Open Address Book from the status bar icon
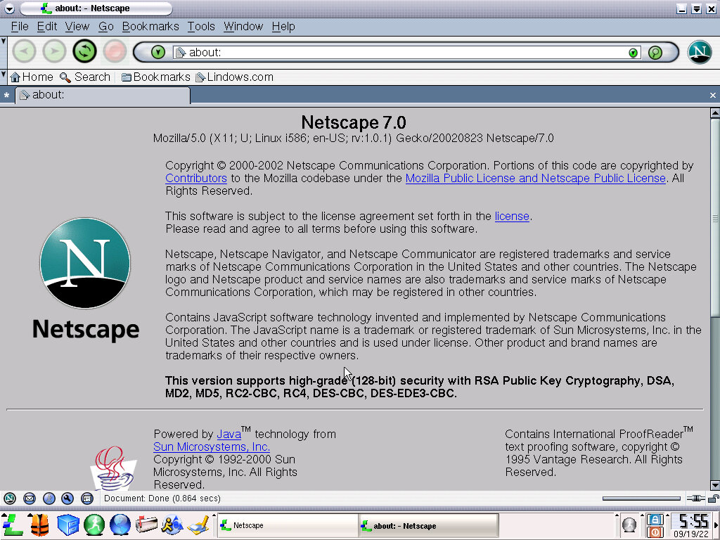720x540 pixels. point(87,499)
